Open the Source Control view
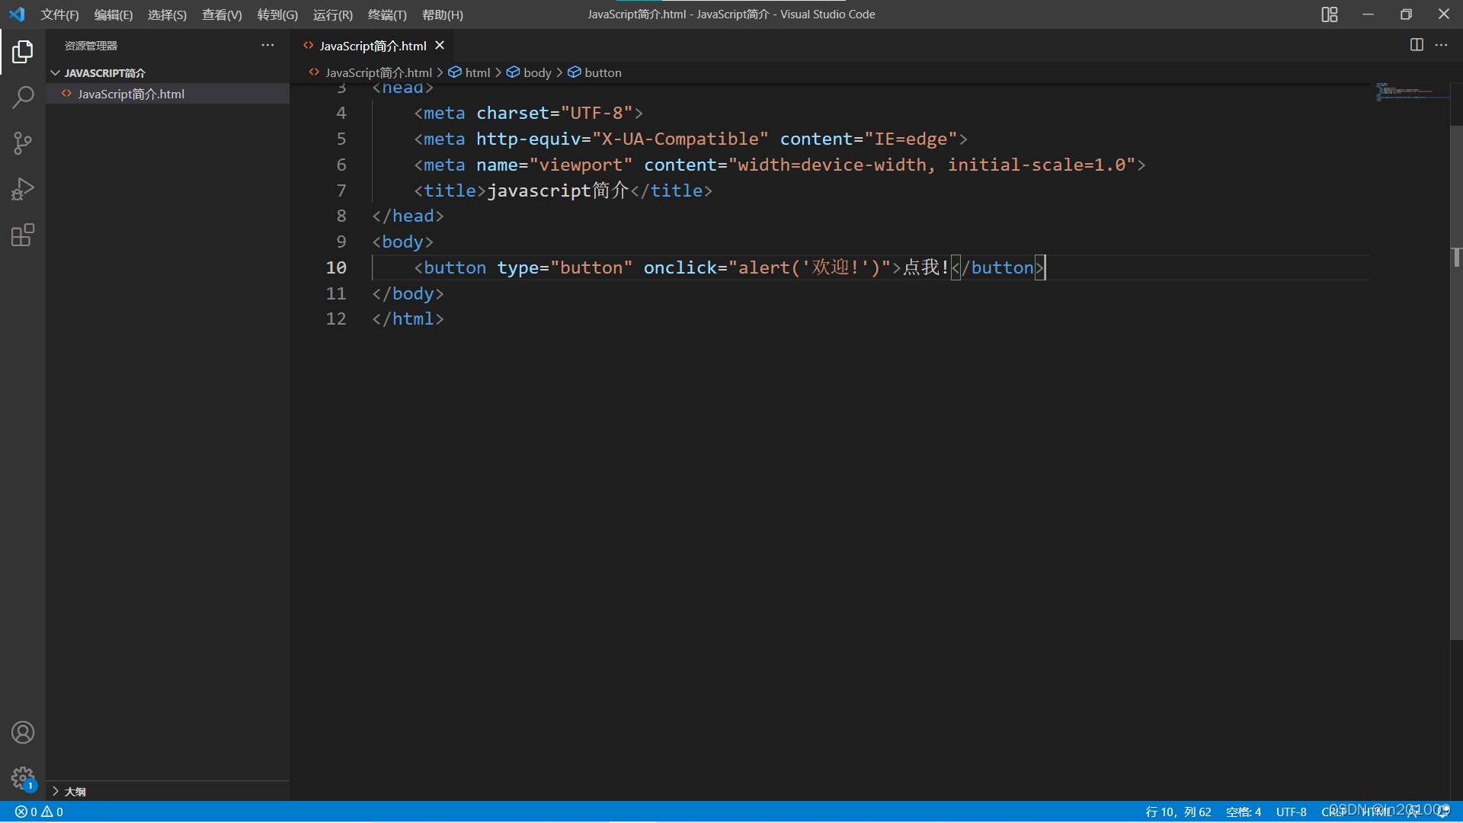The height and width of the screenshot is (823, 1463). 23,143
